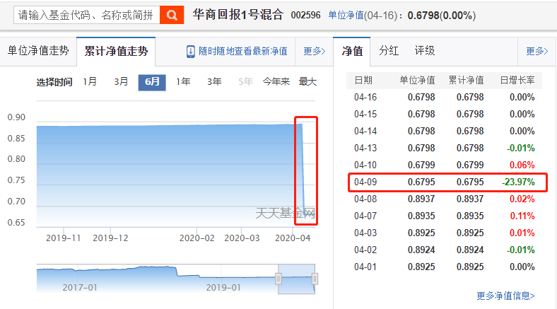Click the orange search magnifier button
Screen dimensions: 557x309
[x=172, y=15]
